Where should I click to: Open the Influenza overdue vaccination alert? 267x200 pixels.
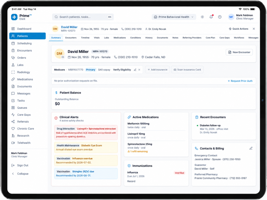(x=86, y=160)
